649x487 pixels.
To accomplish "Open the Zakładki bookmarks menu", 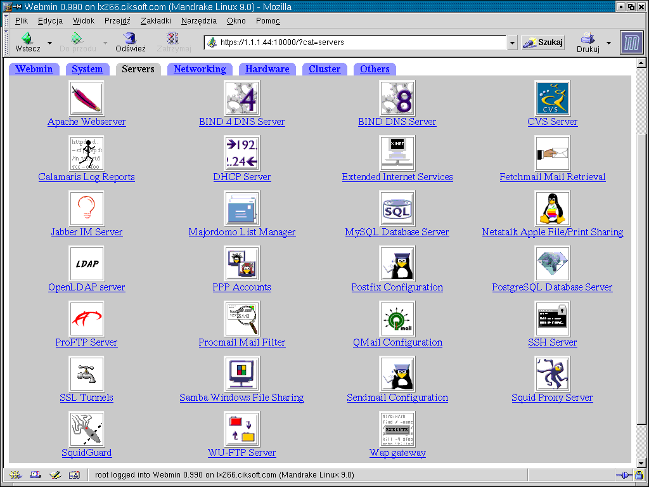I will (x=156, y=21).
